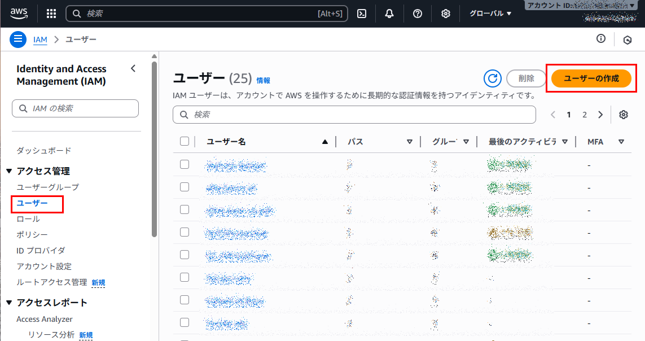Image resolution: width=645 pixels, height=341 pixels.
Task: Launch CloudShell from the top bar
Action: click(362, 14)
